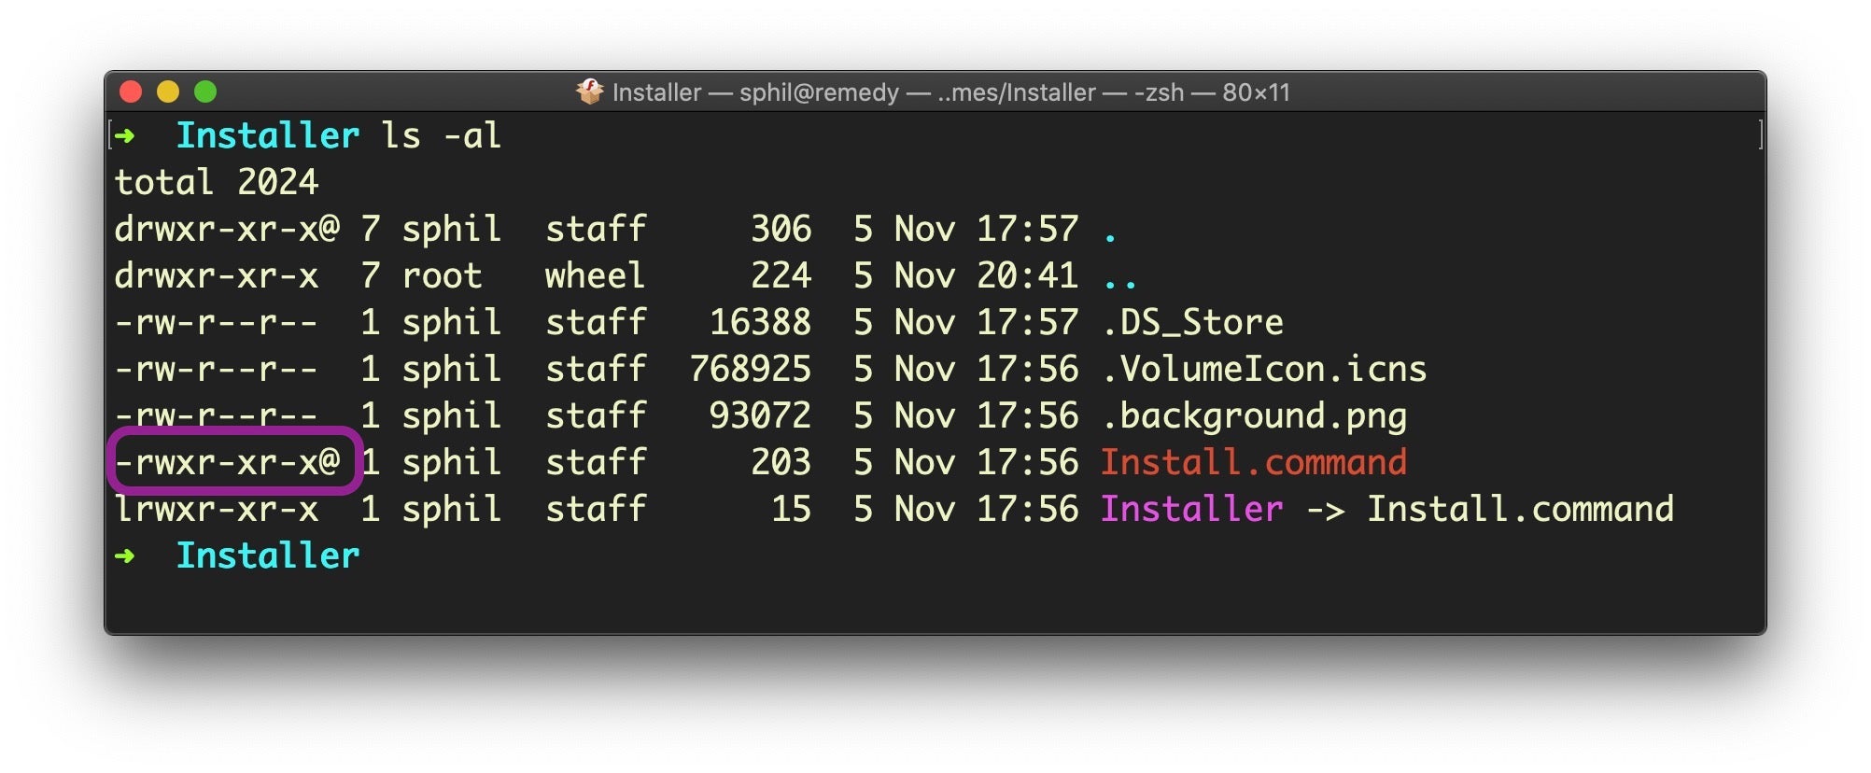Click the 'total 2024' output line

click(216, 182)
